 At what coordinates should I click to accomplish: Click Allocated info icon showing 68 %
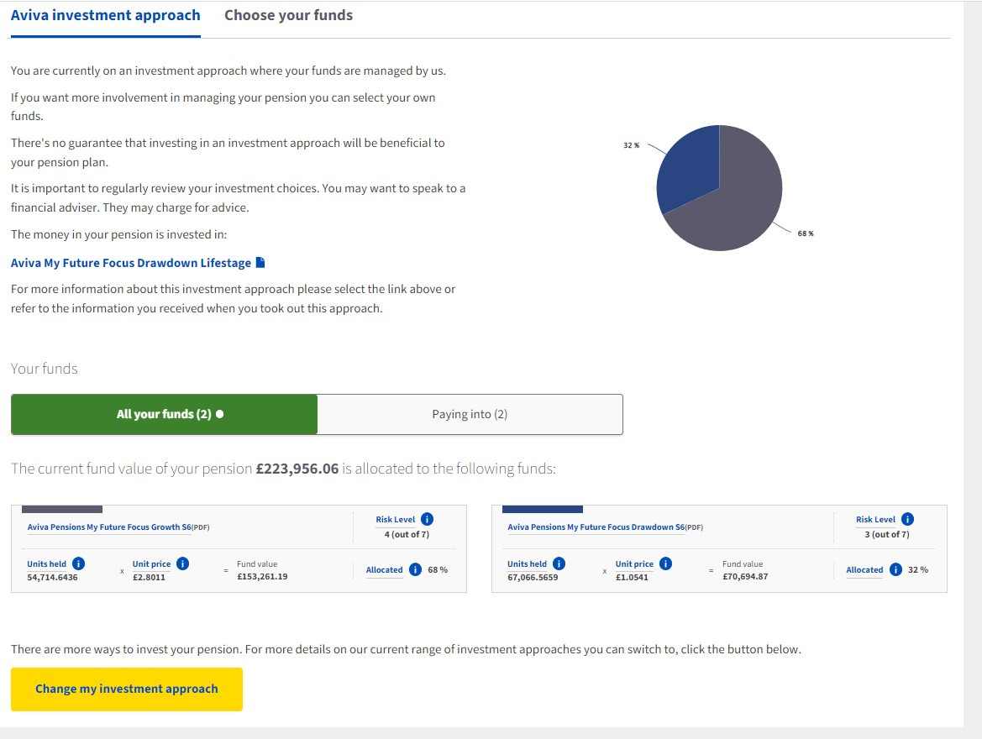click(415, 569)
